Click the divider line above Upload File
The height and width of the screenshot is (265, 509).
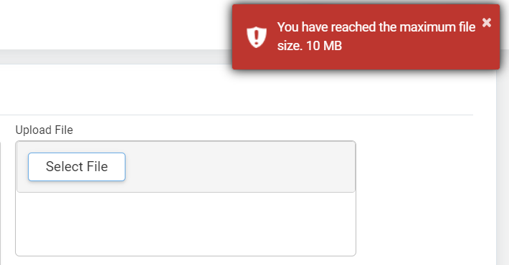click(237, 115)
